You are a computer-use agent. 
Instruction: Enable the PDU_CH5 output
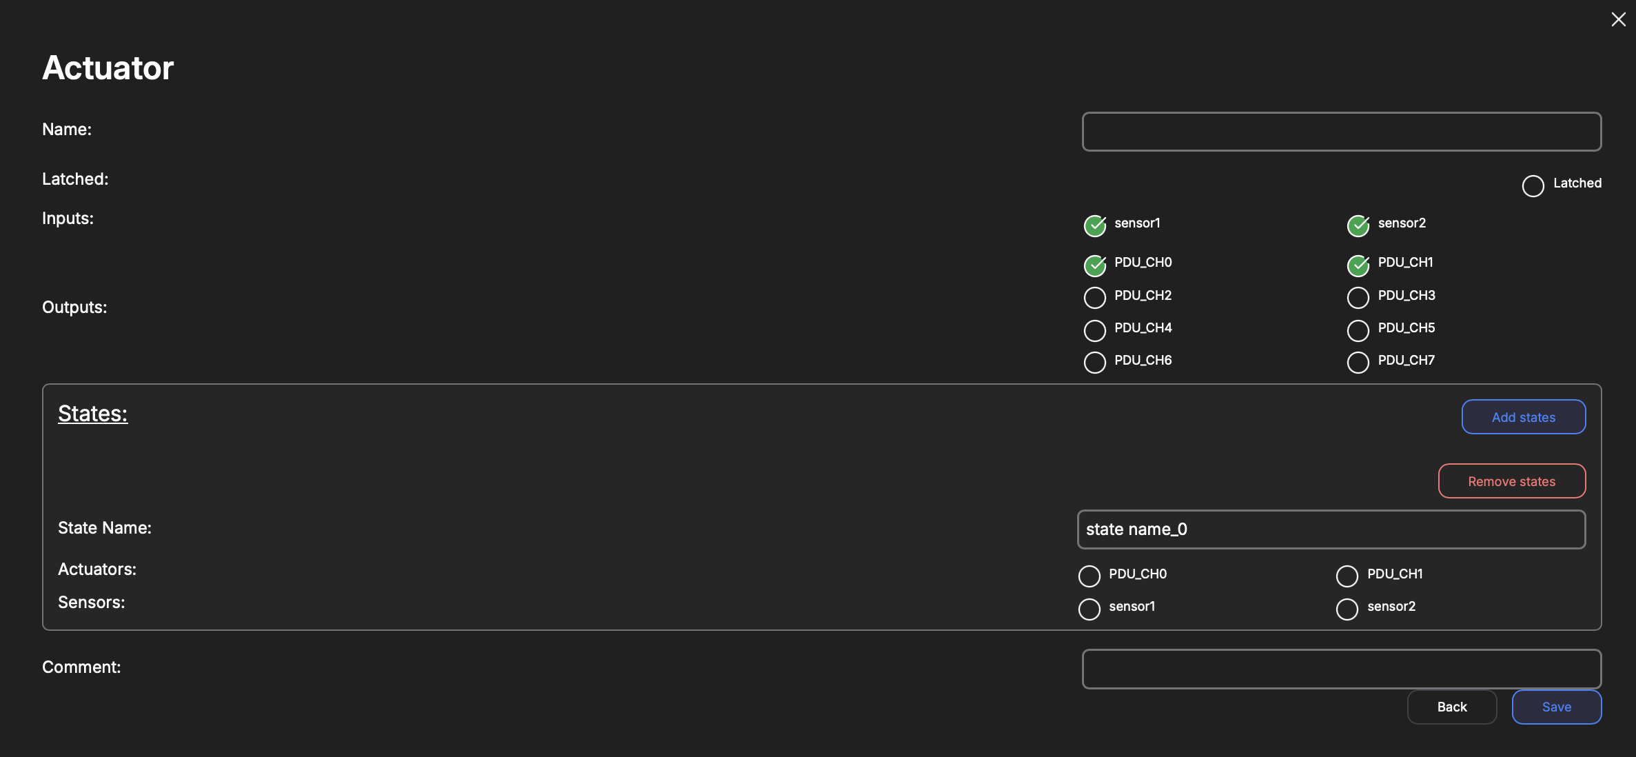tap(1358, 330)
